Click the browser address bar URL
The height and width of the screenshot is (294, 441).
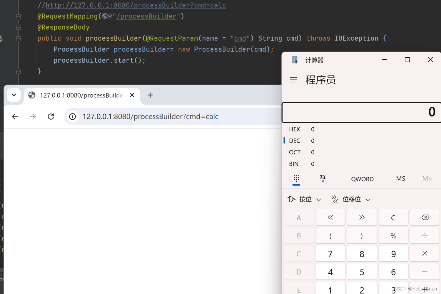pos(150,117)
